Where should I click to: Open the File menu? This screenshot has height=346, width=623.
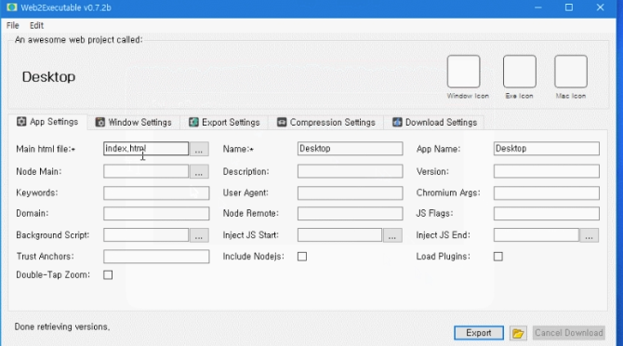point(13,25)
